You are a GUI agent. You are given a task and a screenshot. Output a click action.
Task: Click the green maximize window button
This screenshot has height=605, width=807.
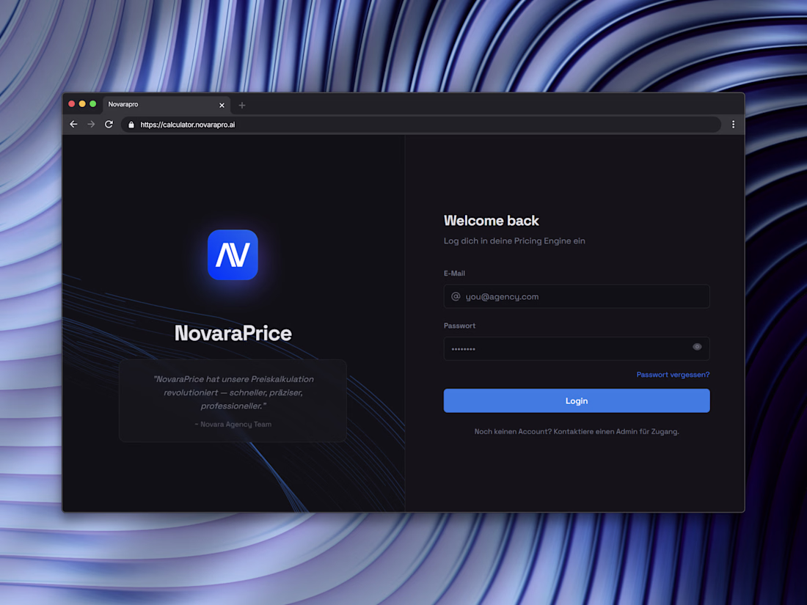point(93,104)
